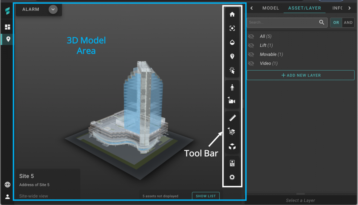Open the INFO tab
This screenshot has width=358, height=205.
(337, 8)
